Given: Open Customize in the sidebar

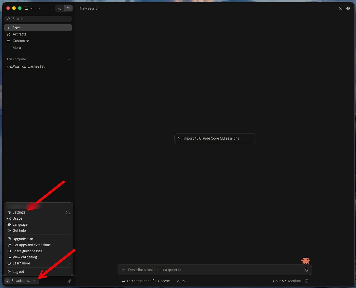Looking at the screenshot, I should tap(38, 41).
